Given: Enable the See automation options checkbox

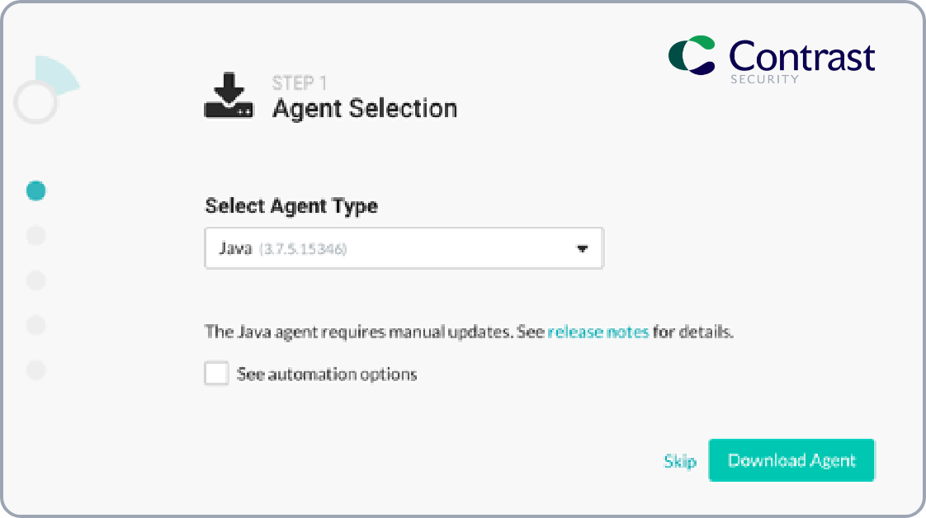Looking at the screenshot, I should click(x=216, y=374).
